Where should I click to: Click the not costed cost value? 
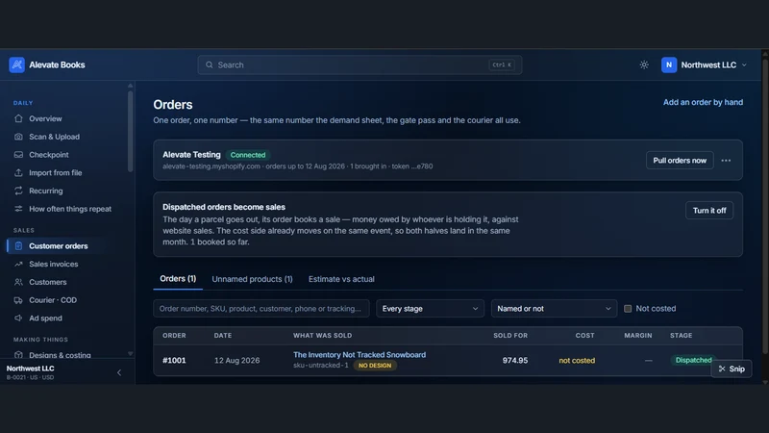point(577,360)
